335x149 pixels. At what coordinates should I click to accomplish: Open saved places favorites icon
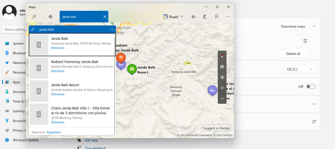[x=193, y=17]
